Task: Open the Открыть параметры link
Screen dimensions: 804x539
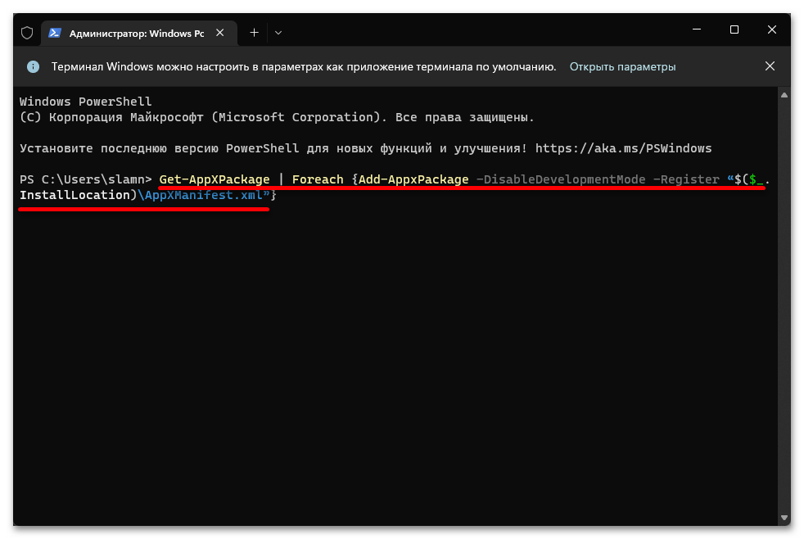Action: (622, 66)
